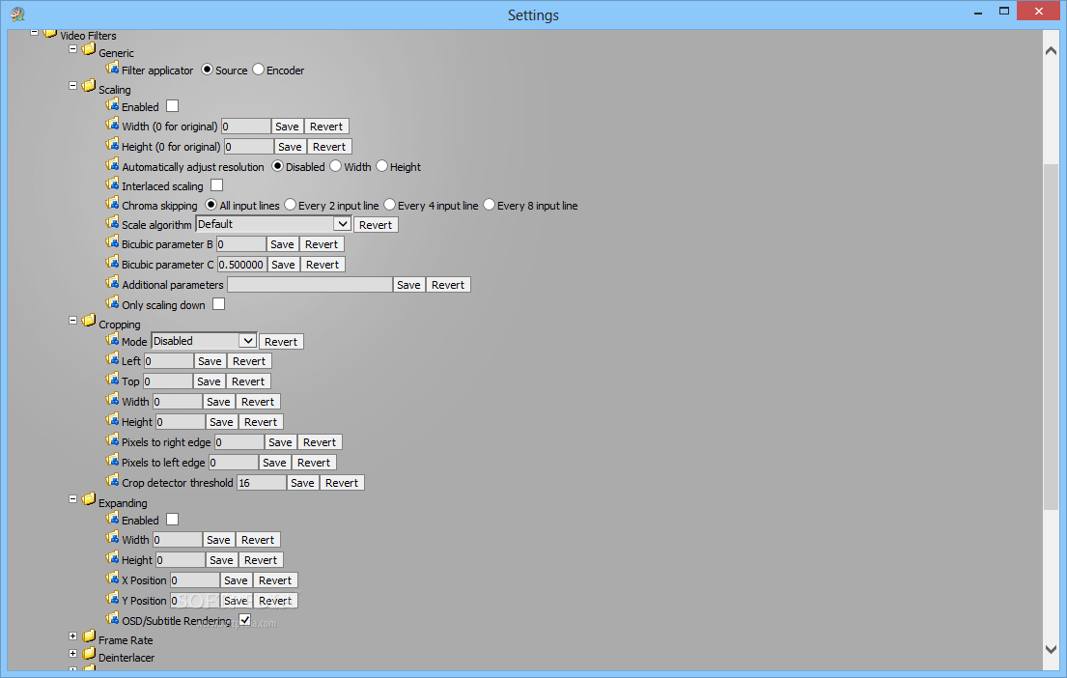Click the Frame Rate folder icon

click(89, 636)
